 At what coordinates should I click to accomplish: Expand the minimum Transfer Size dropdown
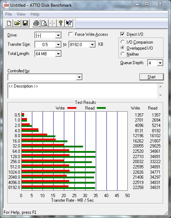(58, 45)
